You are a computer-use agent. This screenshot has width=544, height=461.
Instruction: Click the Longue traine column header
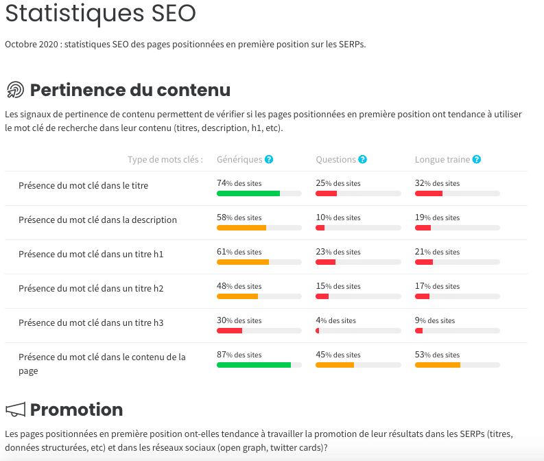click(442, 160)
